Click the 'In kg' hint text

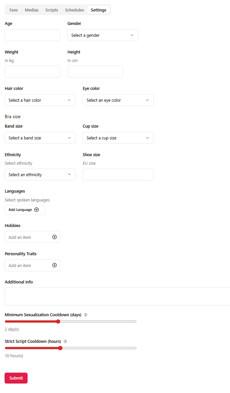pyautogui.click(x=9, y=61)
